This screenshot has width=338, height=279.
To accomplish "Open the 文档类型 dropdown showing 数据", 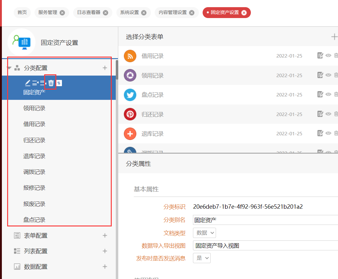I will click(x=204, y=233).
